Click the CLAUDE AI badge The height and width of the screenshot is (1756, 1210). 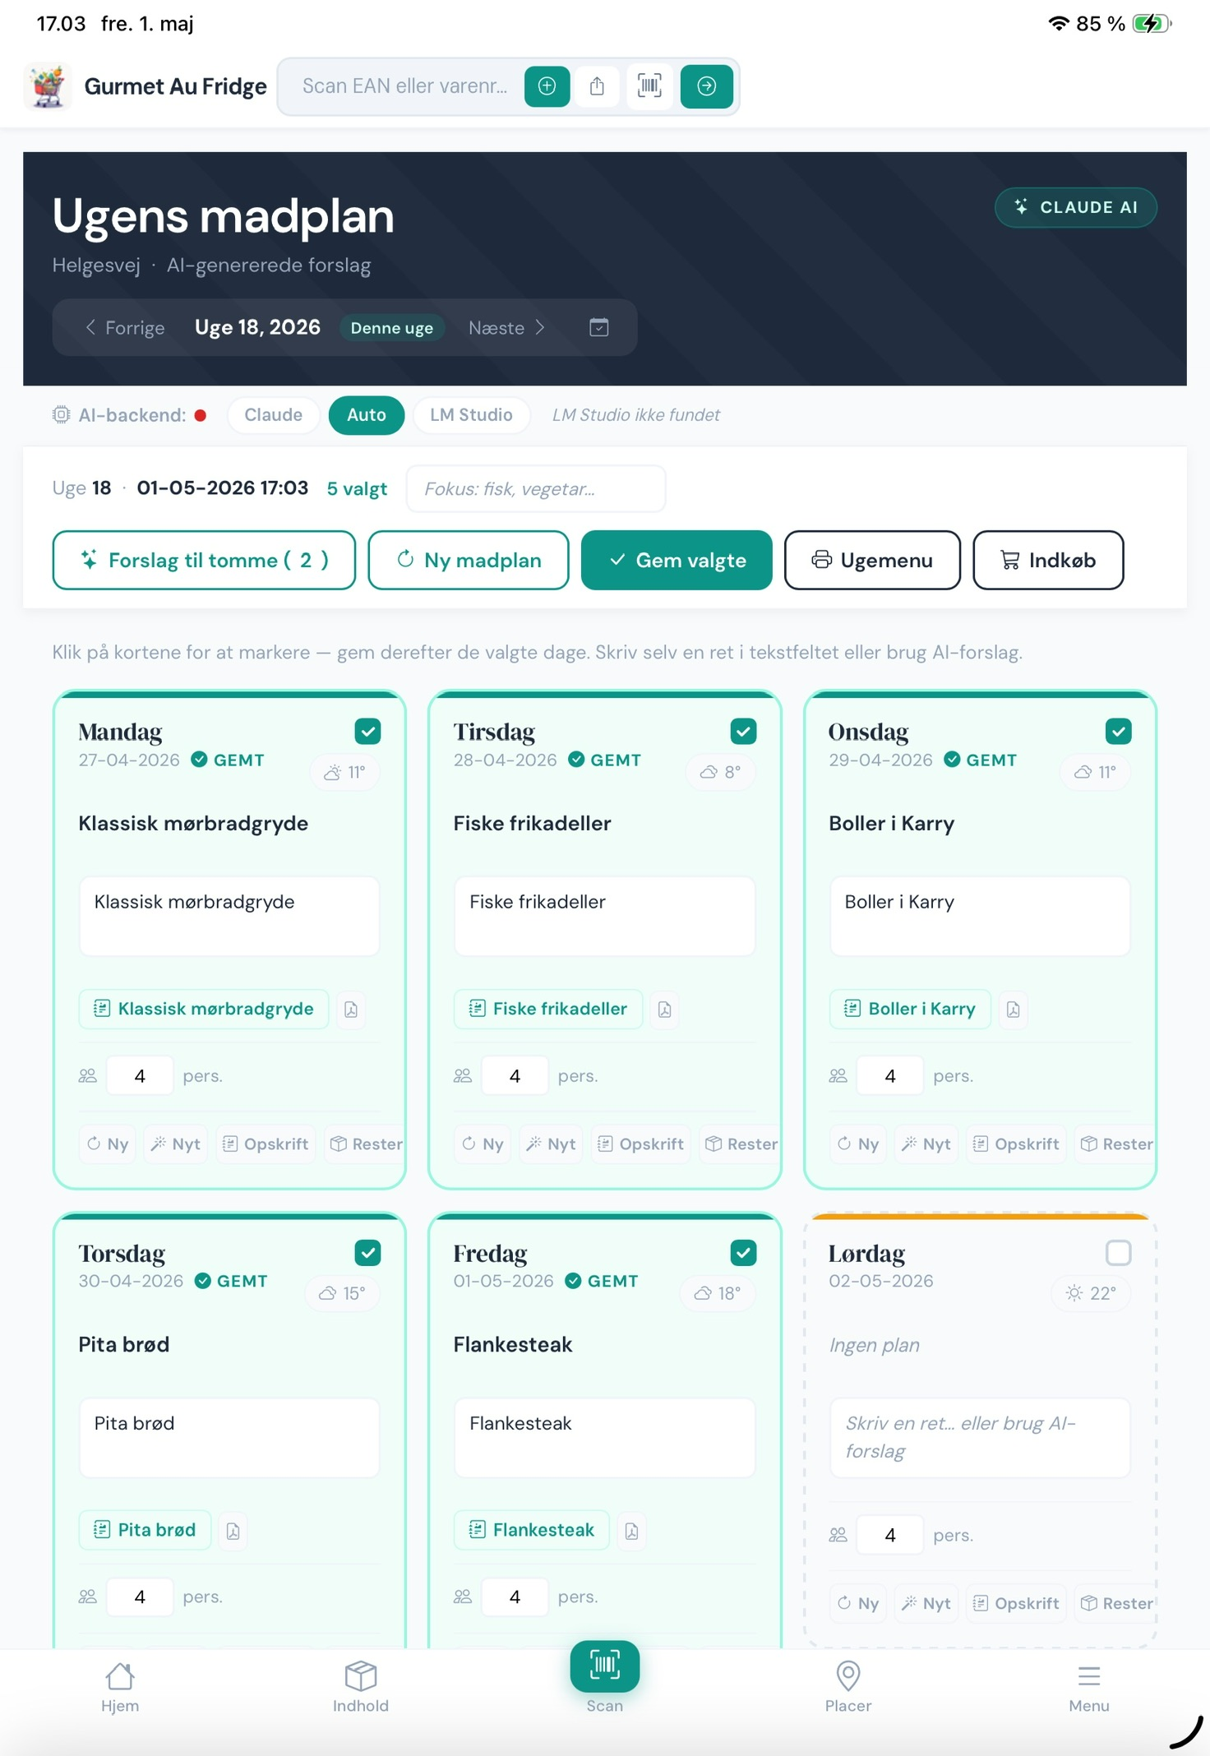1076,207
